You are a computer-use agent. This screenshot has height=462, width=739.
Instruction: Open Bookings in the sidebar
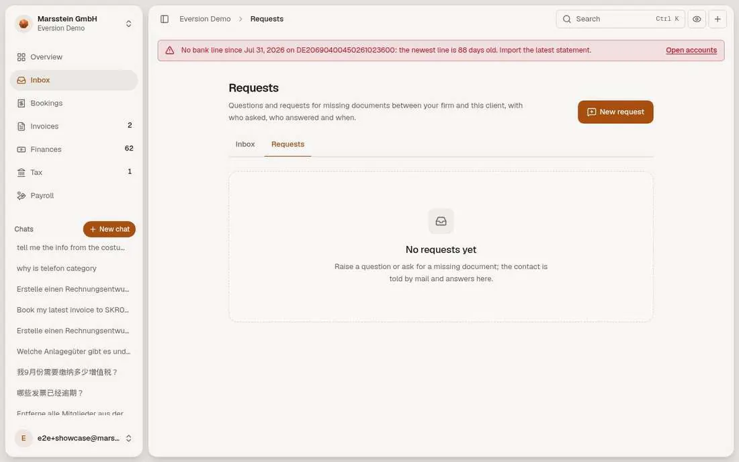click(74, 104)
